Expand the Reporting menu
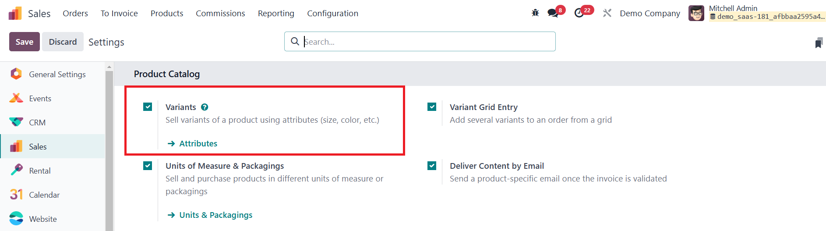 (x=276, y=14)
